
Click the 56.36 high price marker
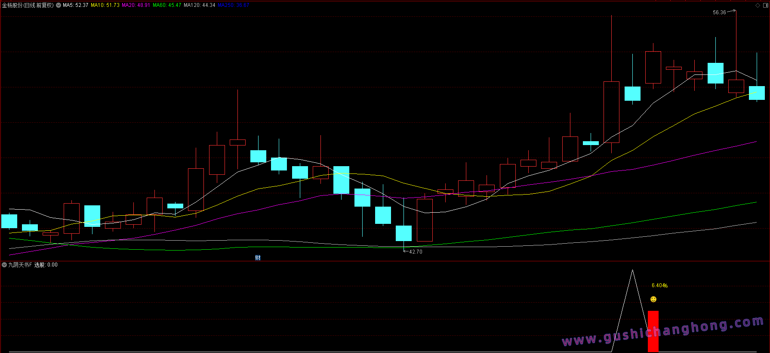tap(719, 12)
